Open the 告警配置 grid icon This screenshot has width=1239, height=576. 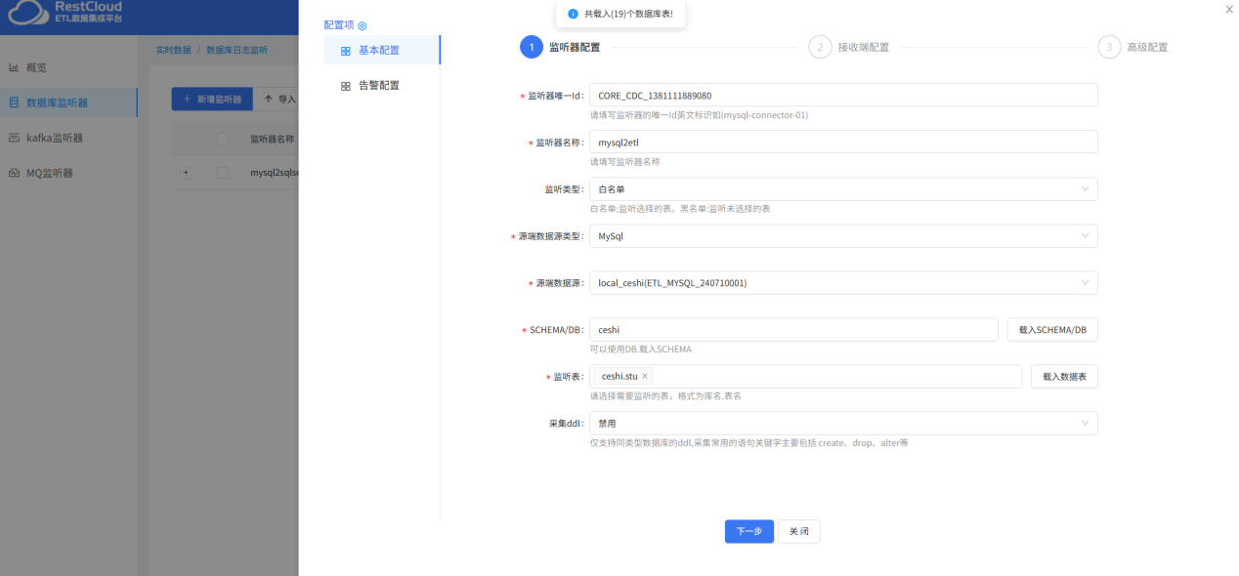point(346,85)
